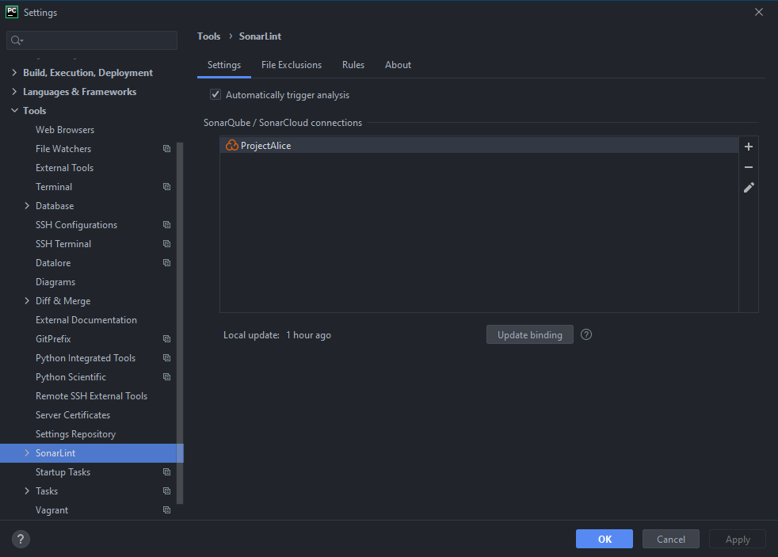Click the project-level icon beside Datalore
The height and width of the screenshot is (557, 778).
(166, 263)
